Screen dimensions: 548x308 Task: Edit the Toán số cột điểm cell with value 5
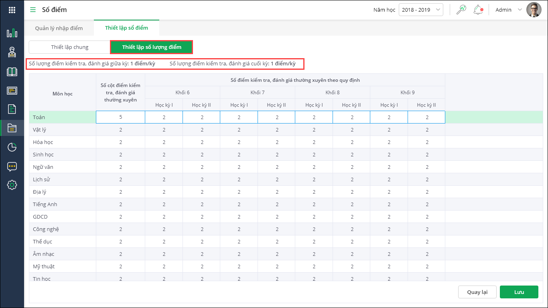click(120, 117)
